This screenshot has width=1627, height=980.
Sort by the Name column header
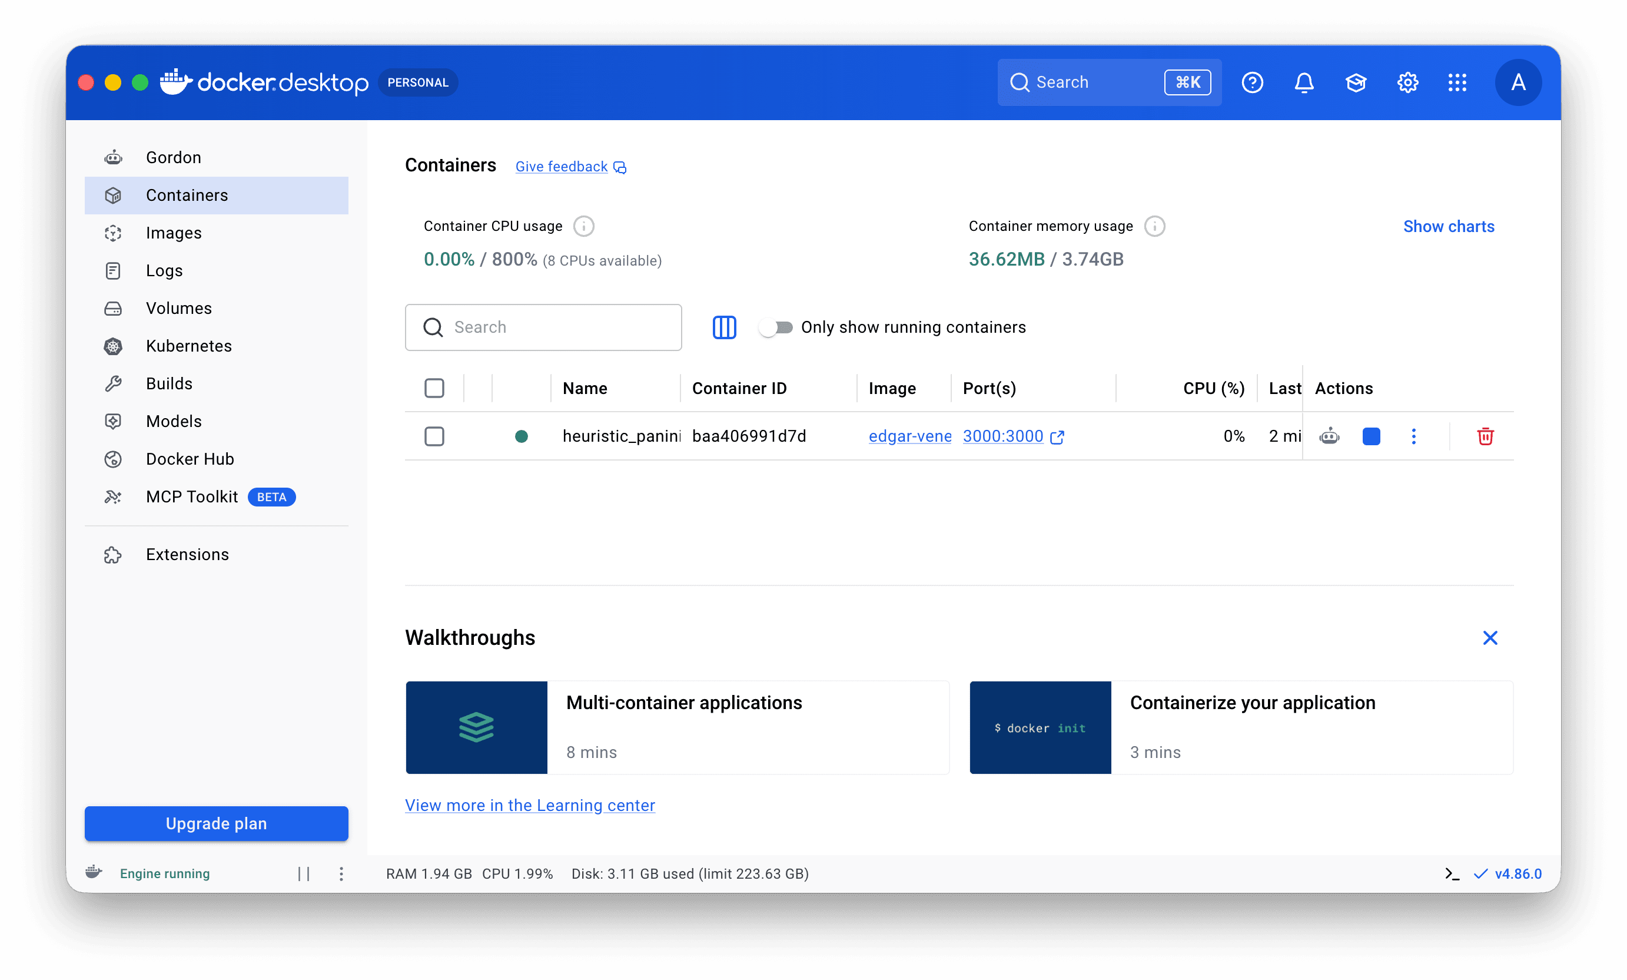[x=585, y=388]
